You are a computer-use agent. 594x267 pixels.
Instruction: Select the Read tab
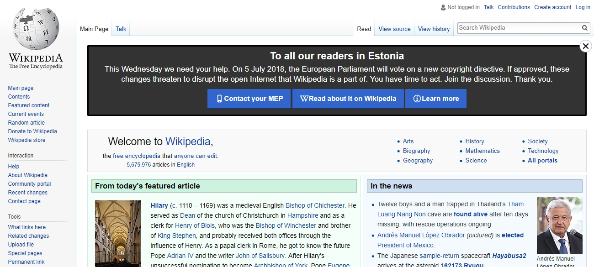click(364, 29)
